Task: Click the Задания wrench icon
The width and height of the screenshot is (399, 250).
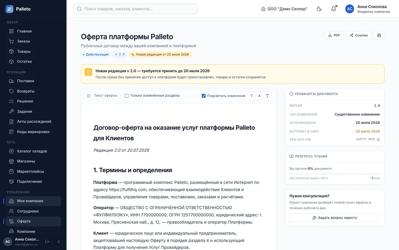Action: point(11,111)
